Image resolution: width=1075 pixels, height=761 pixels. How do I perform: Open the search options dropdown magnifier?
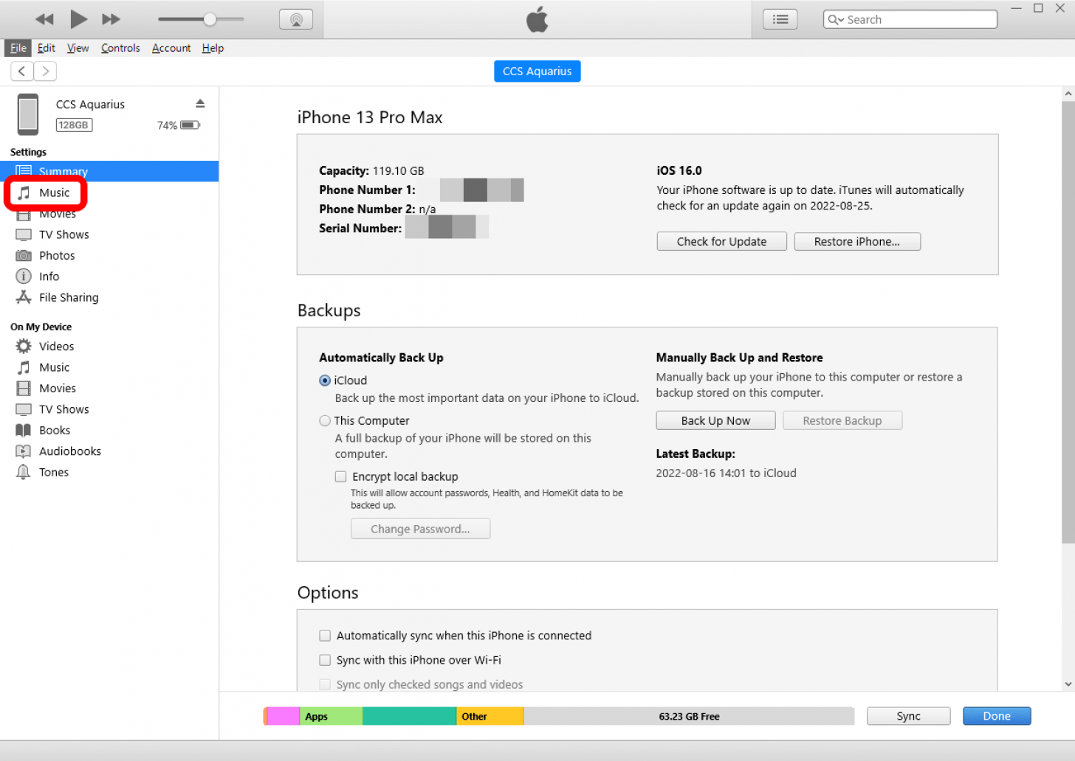(x=836, y=20)
